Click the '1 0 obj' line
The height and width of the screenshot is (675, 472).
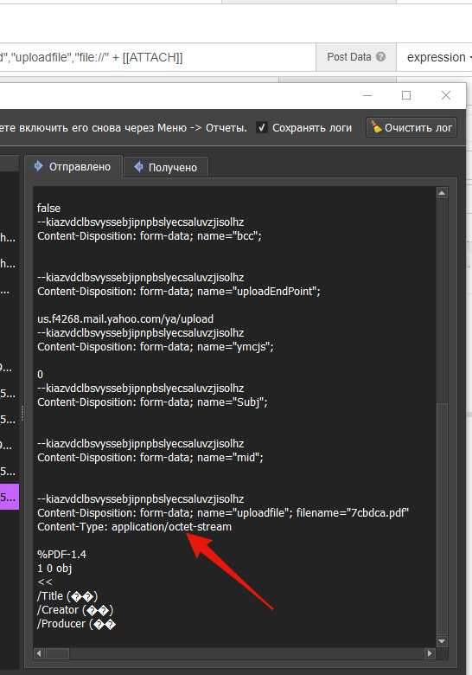(x=54, y=569)
